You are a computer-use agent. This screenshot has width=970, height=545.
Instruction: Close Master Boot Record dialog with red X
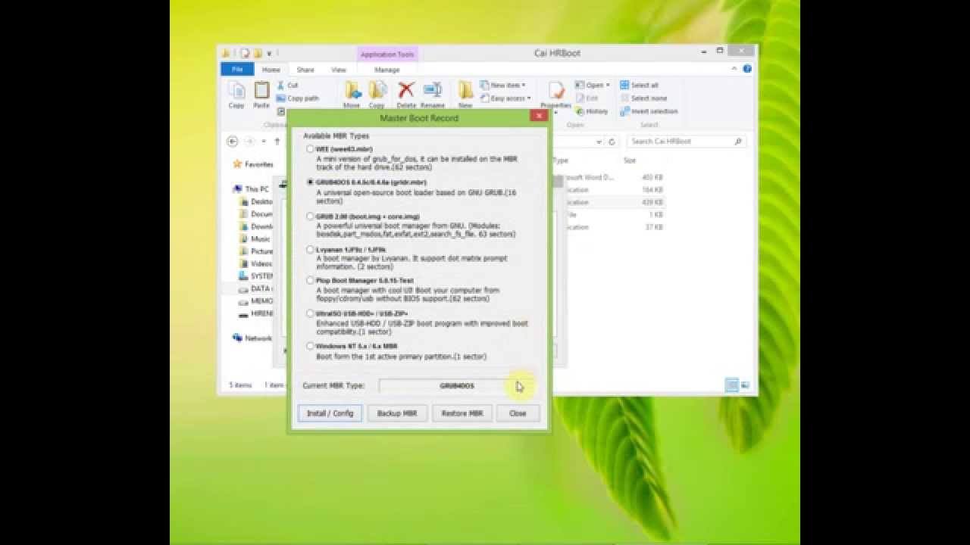point(539,116)
